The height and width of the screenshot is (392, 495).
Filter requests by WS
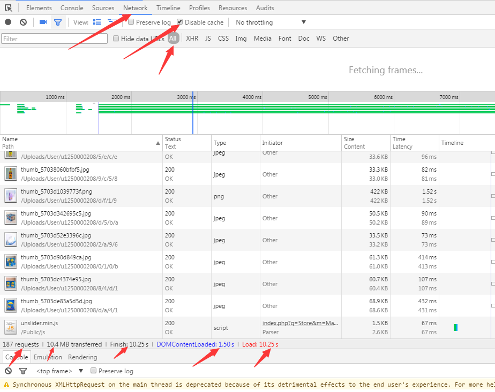point(321,39)
